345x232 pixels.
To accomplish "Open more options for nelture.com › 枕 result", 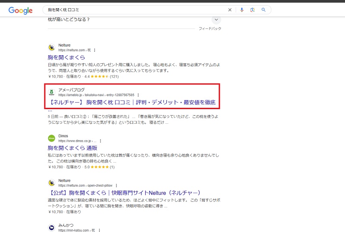I will pyautogui.click(x=94, y=50).
